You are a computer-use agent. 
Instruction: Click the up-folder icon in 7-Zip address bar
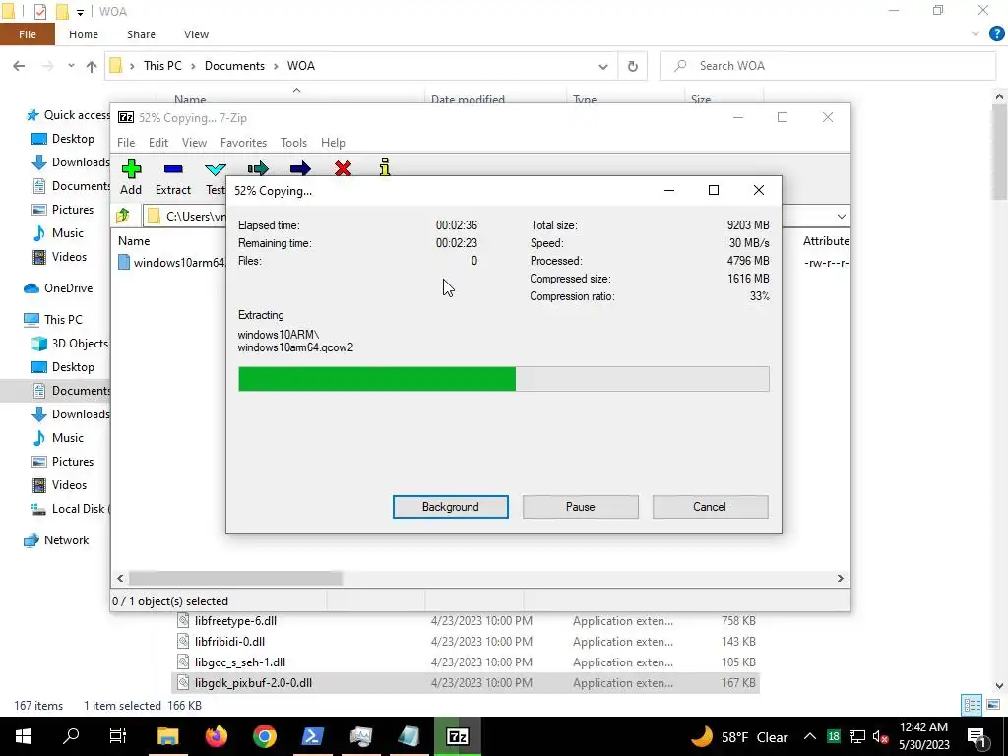coord(123,216)
